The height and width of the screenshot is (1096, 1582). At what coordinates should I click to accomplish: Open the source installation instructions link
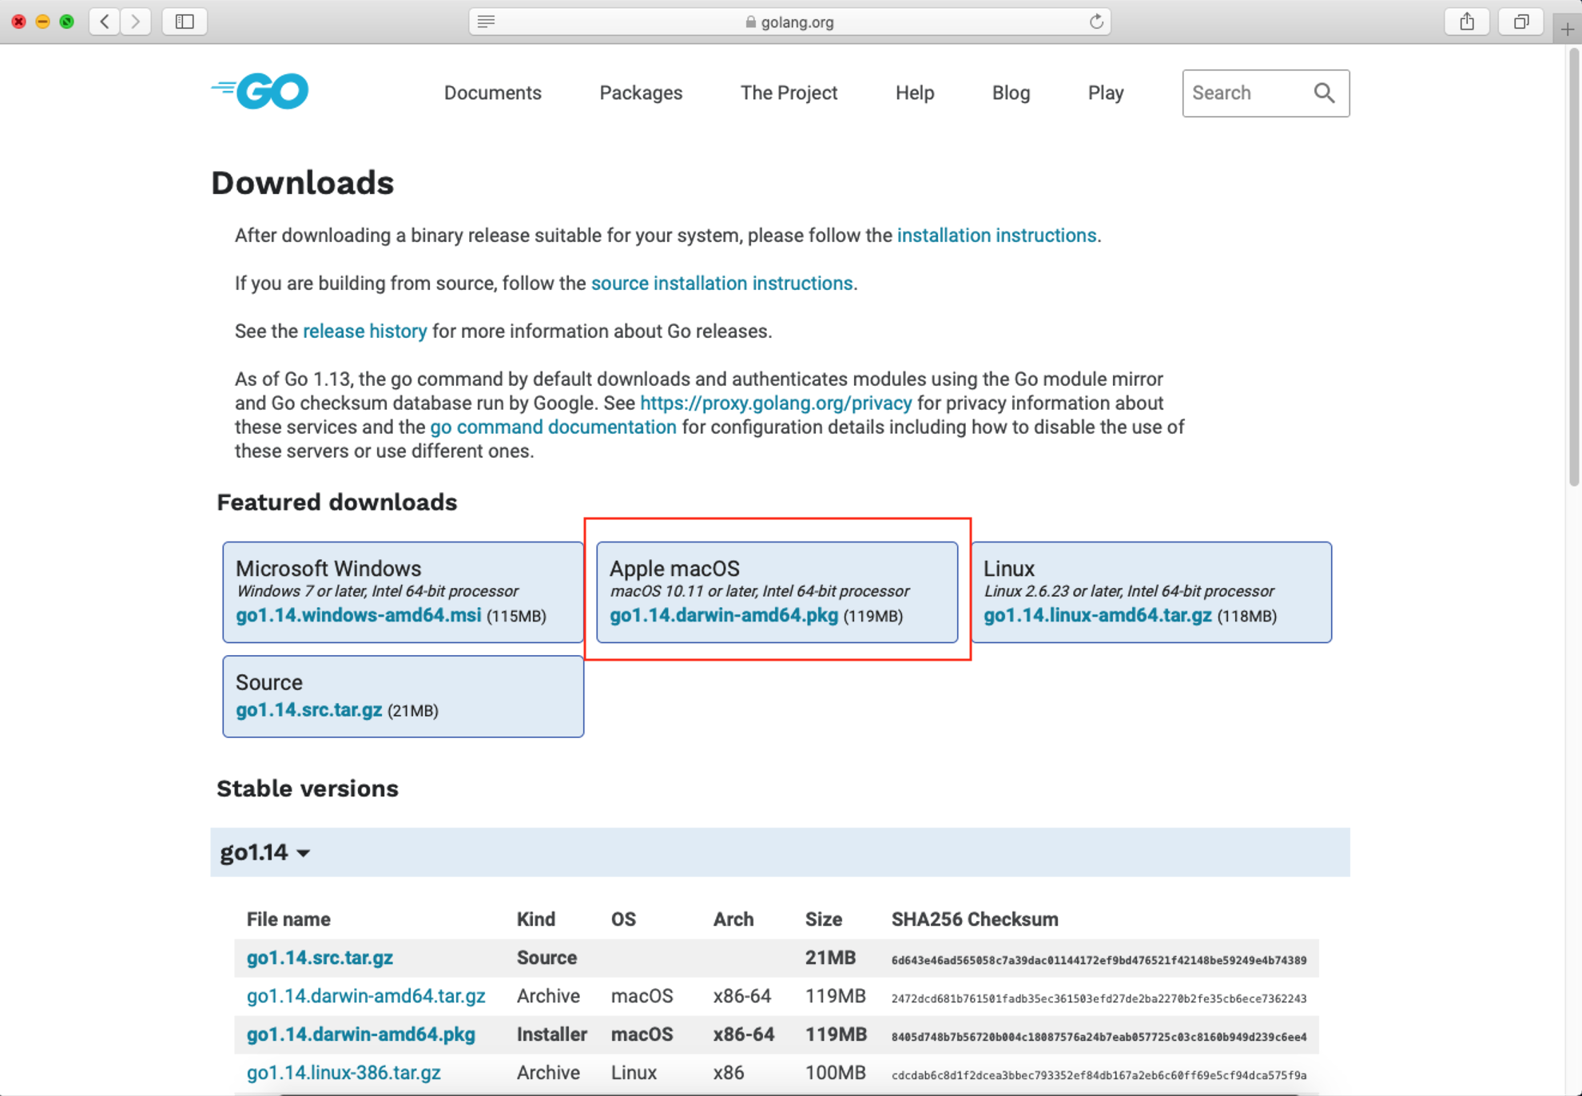pyautogui.click(x=721, y=284)
